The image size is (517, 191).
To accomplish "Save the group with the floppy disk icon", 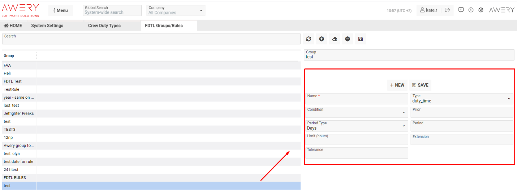I will [361, 39].
